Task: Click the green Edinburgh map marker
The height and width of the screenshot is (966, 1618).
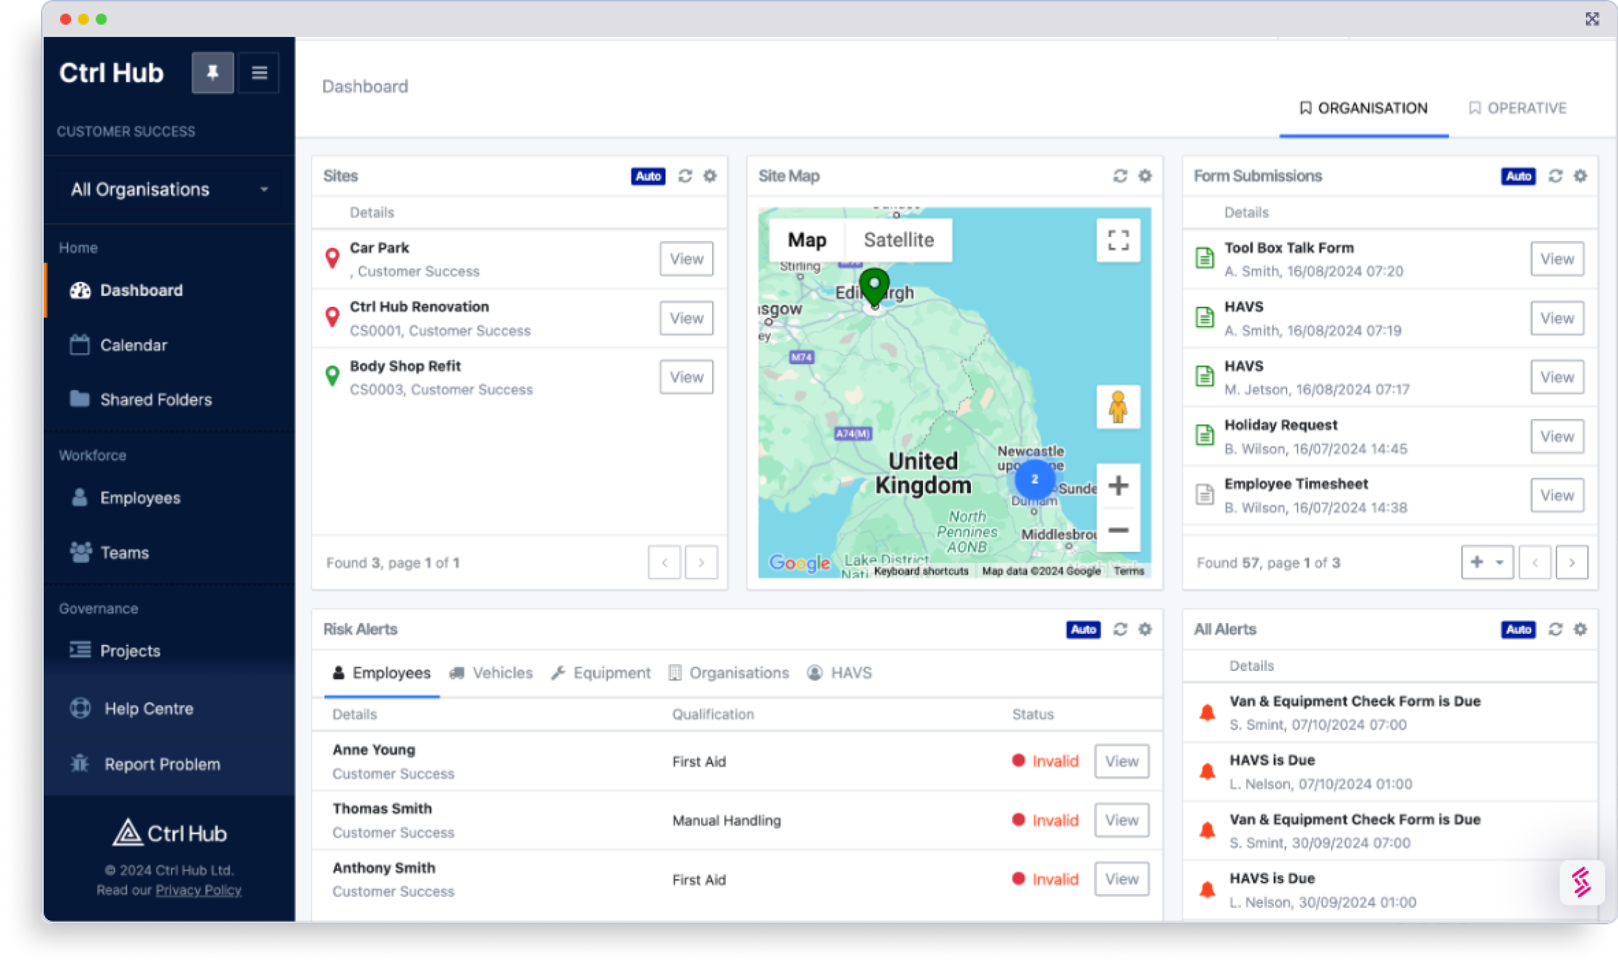Action: (x=874, y=286)
